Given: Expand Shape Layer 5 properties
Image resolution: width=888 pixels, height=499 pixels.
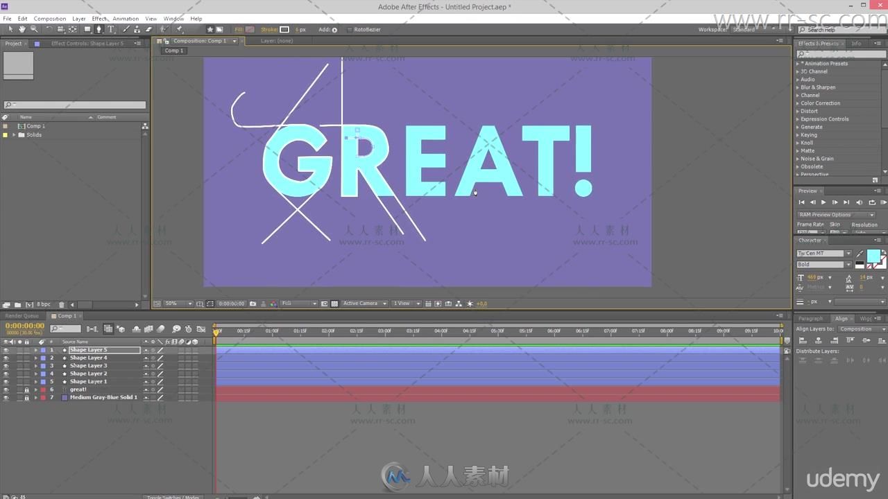Looking at the screenshot, I should pyautogui.click(x=36, y=350).
